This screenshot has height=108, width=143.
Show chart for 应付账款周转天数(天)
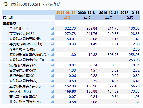(53, 86)
